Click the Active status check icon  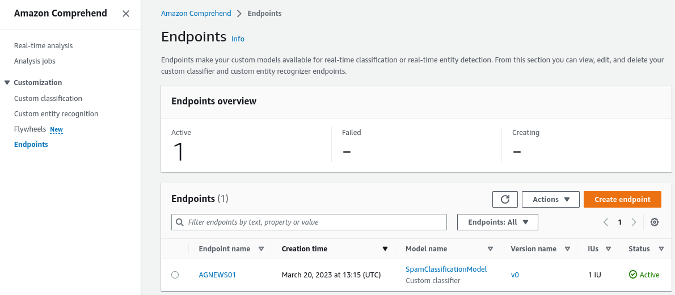coord(632,275)
